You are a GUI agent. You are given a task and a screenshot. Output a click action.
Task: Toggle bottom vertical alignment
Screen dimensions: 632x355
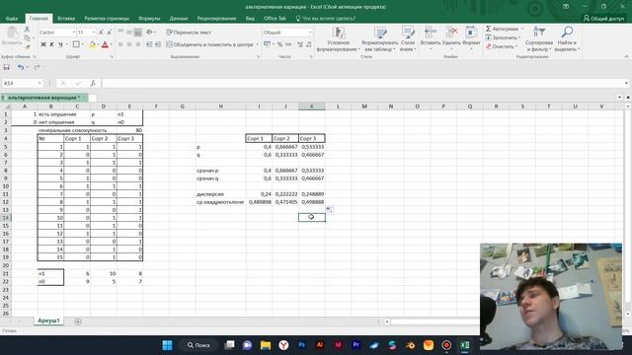(x=138, y=33)
